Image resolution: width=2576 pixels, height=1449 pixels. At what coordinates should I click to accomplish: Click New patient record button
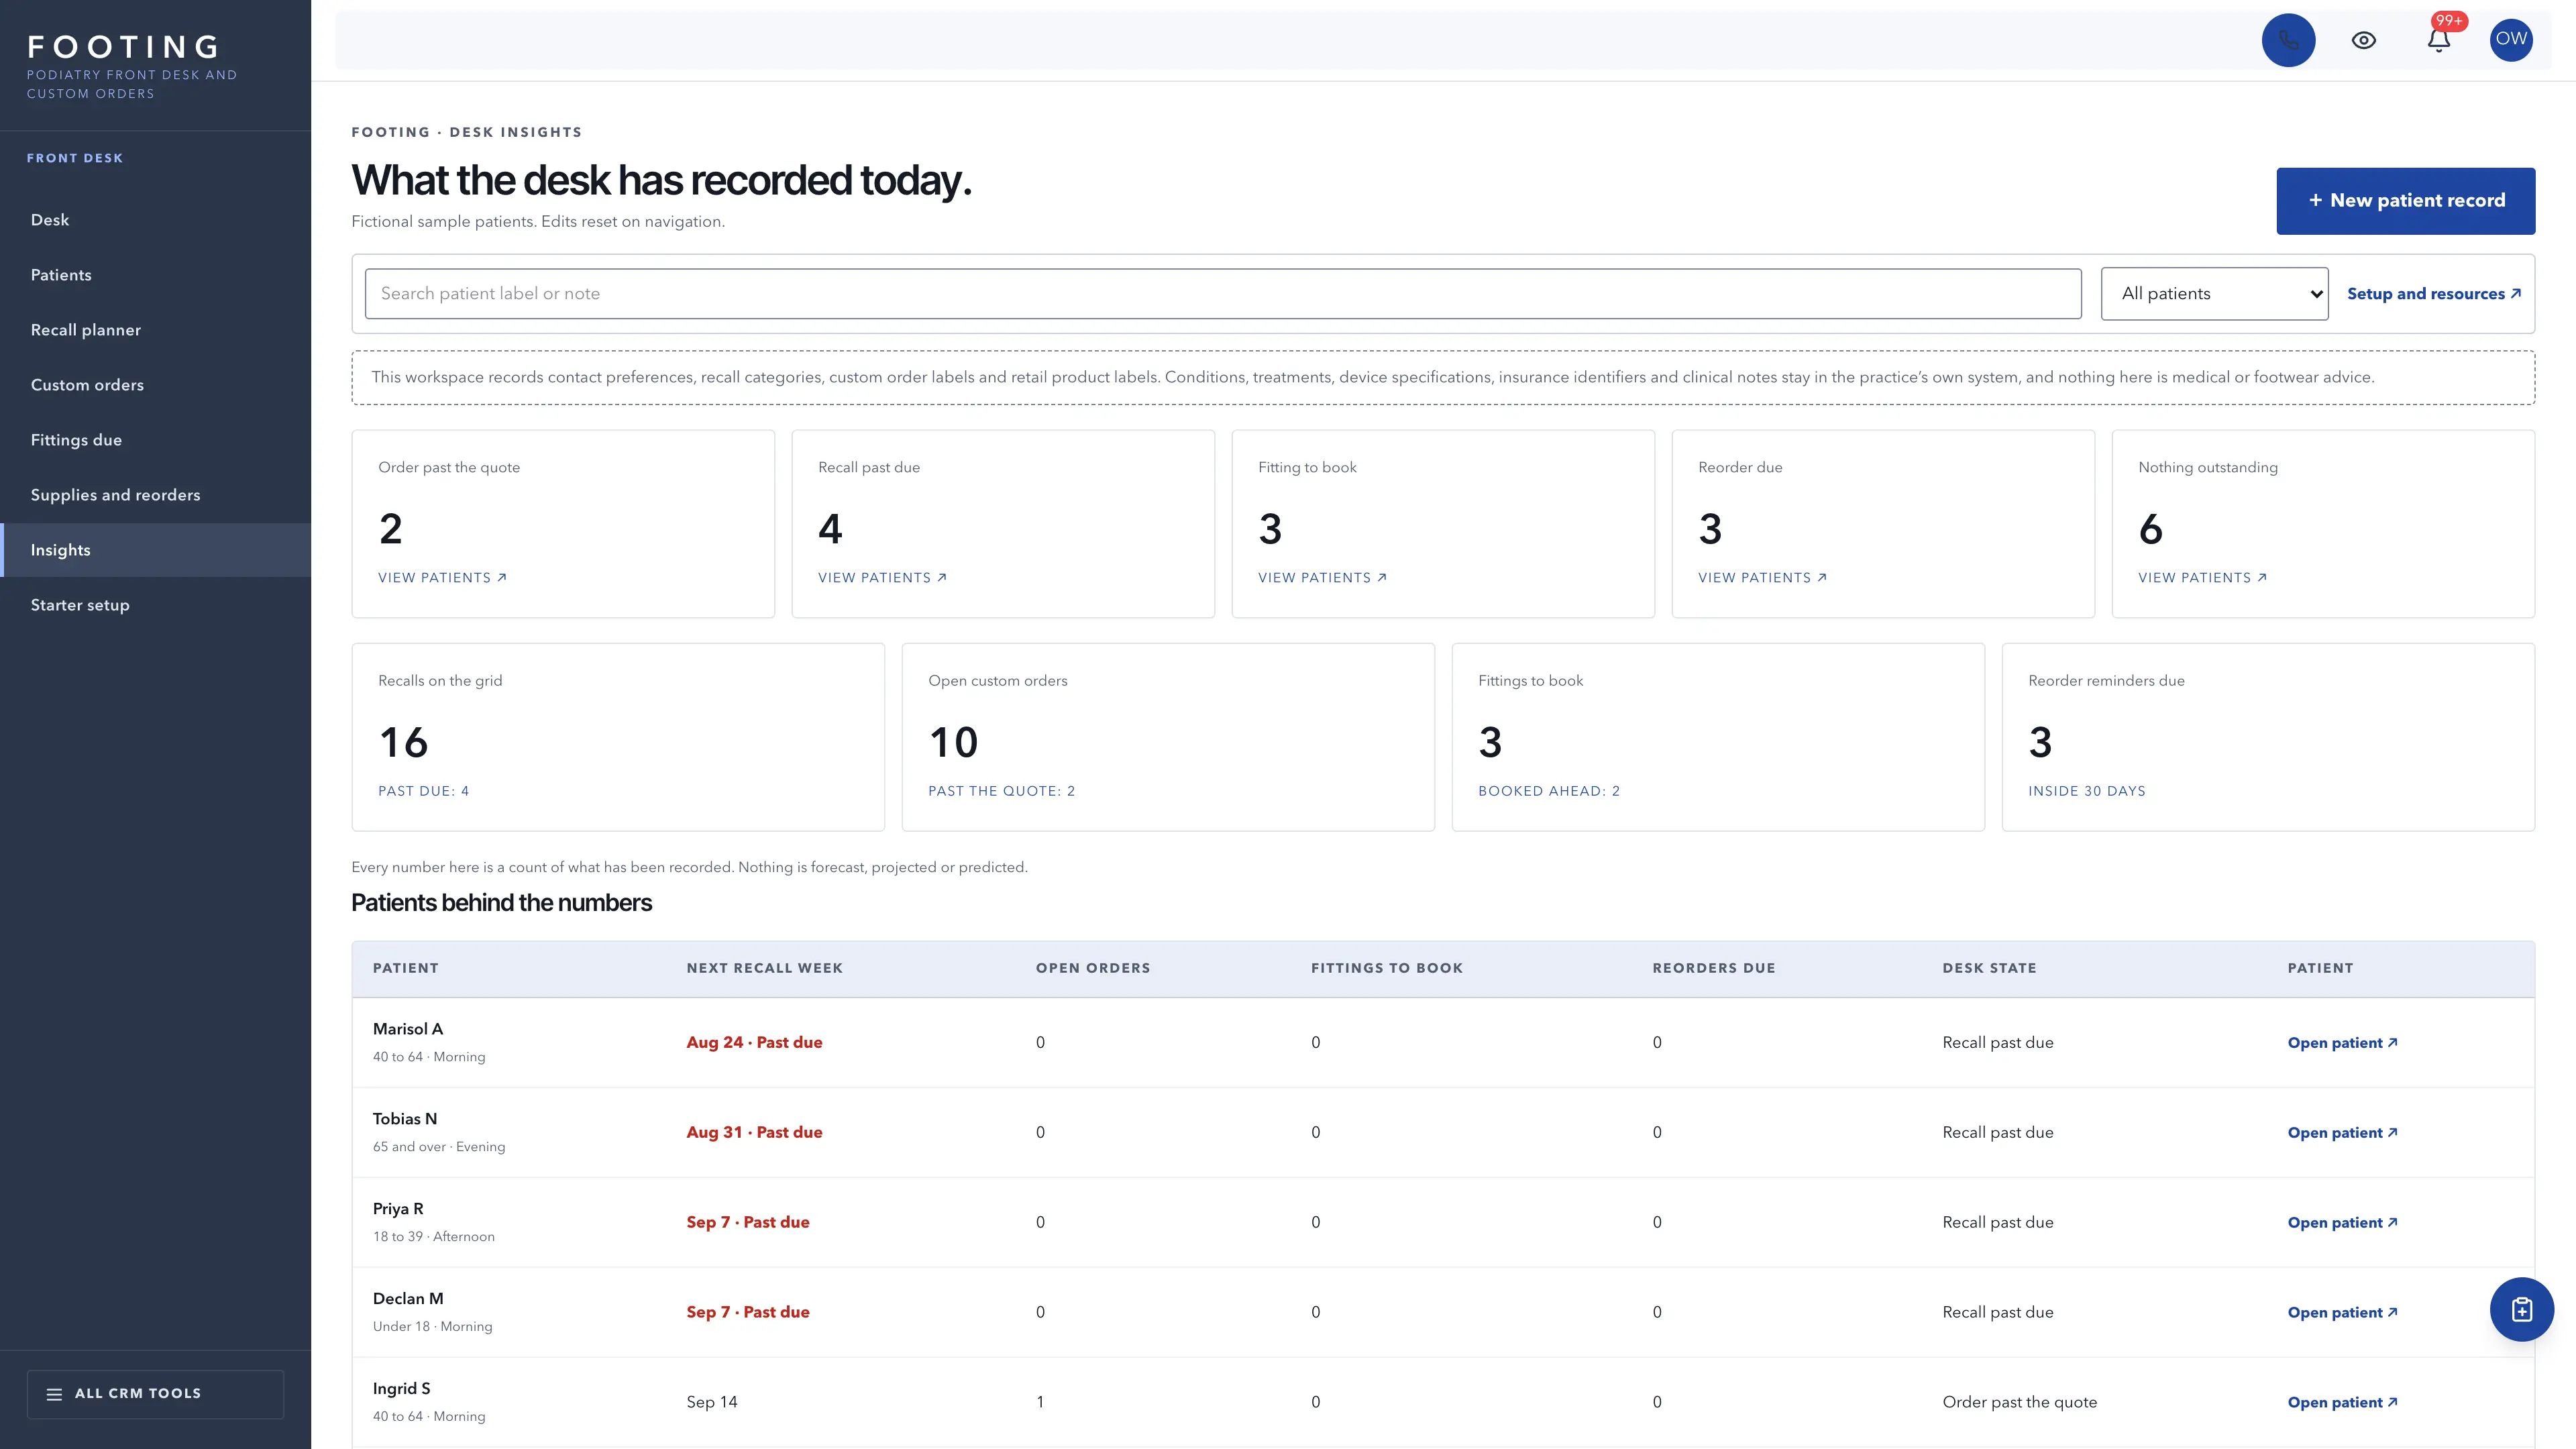tap(2405, 201)
